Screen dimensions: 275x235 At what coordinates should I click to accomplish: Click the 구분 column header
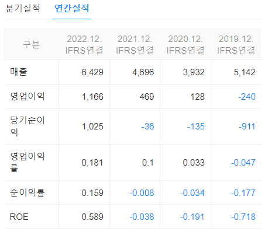pos(31,44)
